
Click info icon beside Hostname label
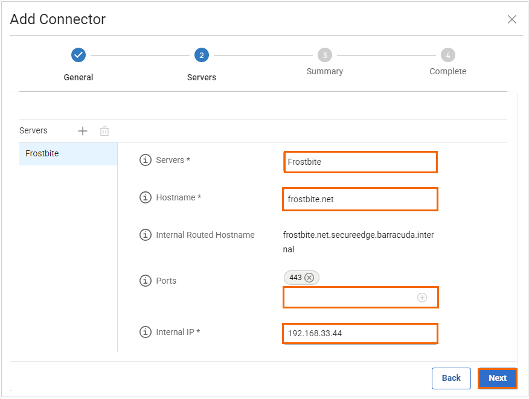coord(145,197)
